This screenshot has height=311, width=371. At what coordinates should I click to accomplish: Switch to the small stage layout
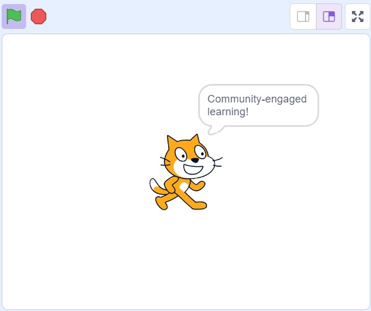[x=303, y=17]
